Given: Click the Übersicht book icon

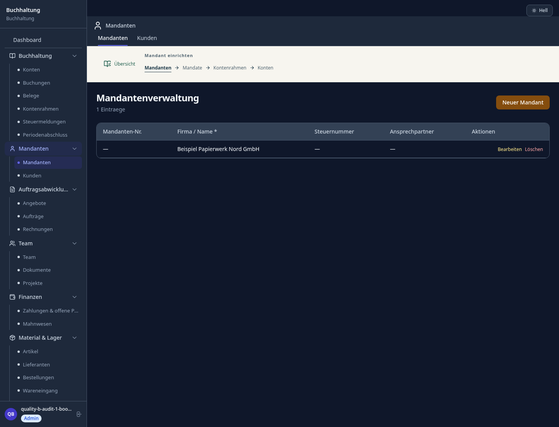Looking at the screenshot, I should point(108,64).
